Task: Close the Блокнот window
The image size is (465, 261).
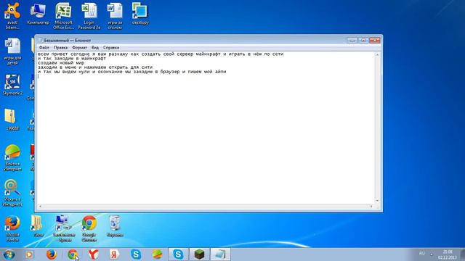Action: (x=375, y=41)
